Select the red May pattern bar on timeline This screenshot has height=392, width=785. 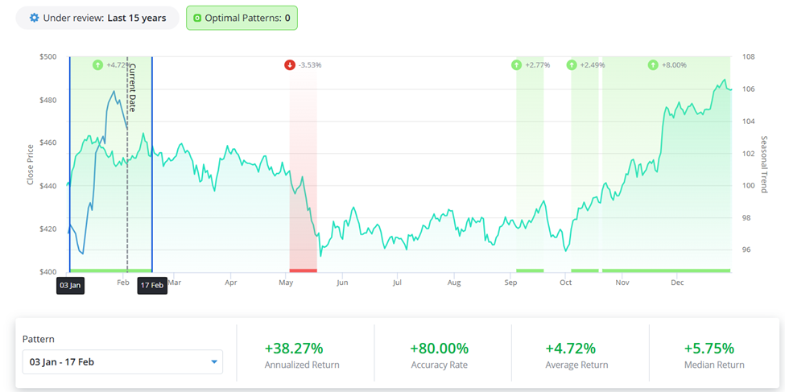coord(304,270)
